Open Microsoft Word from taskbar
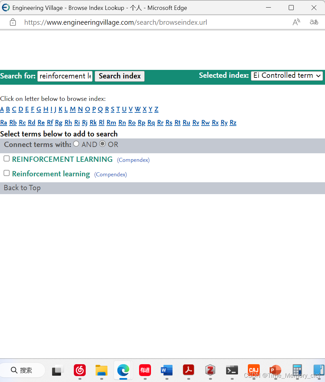The width and height of the screenshot is (325, 382). click(167, 370)
